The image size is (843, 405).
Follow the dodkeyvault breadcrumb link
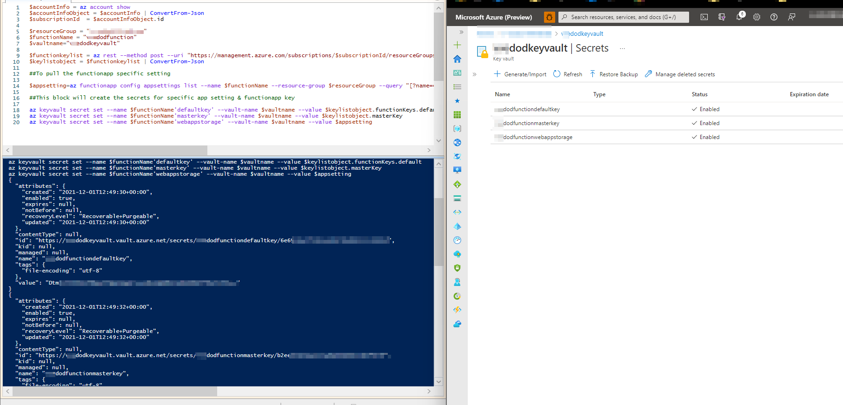582,33
